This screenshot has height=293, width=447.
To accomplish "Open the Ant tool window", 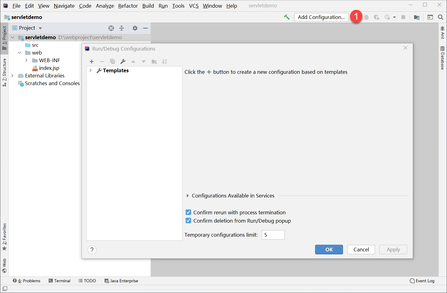I will coord(442,32).
